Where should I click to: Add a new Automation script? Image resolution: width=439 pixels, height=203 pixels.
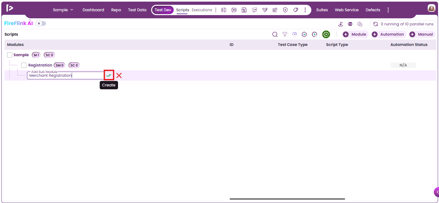pyautogui.click(x=388, y=34)
